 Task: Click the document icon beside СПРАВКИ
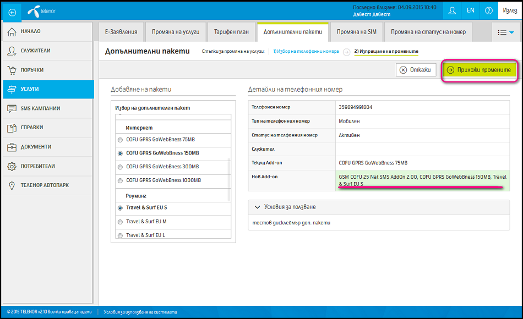[12, 128]
